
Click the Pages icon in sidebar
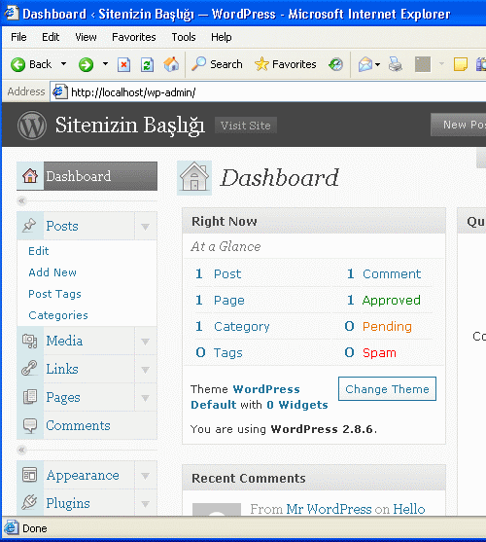pyautogui.click(x=30, y=397)
